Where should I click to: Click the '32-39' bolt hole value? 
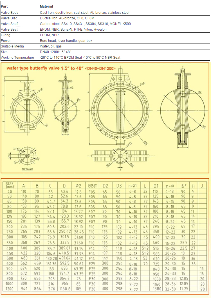[170, 289]
